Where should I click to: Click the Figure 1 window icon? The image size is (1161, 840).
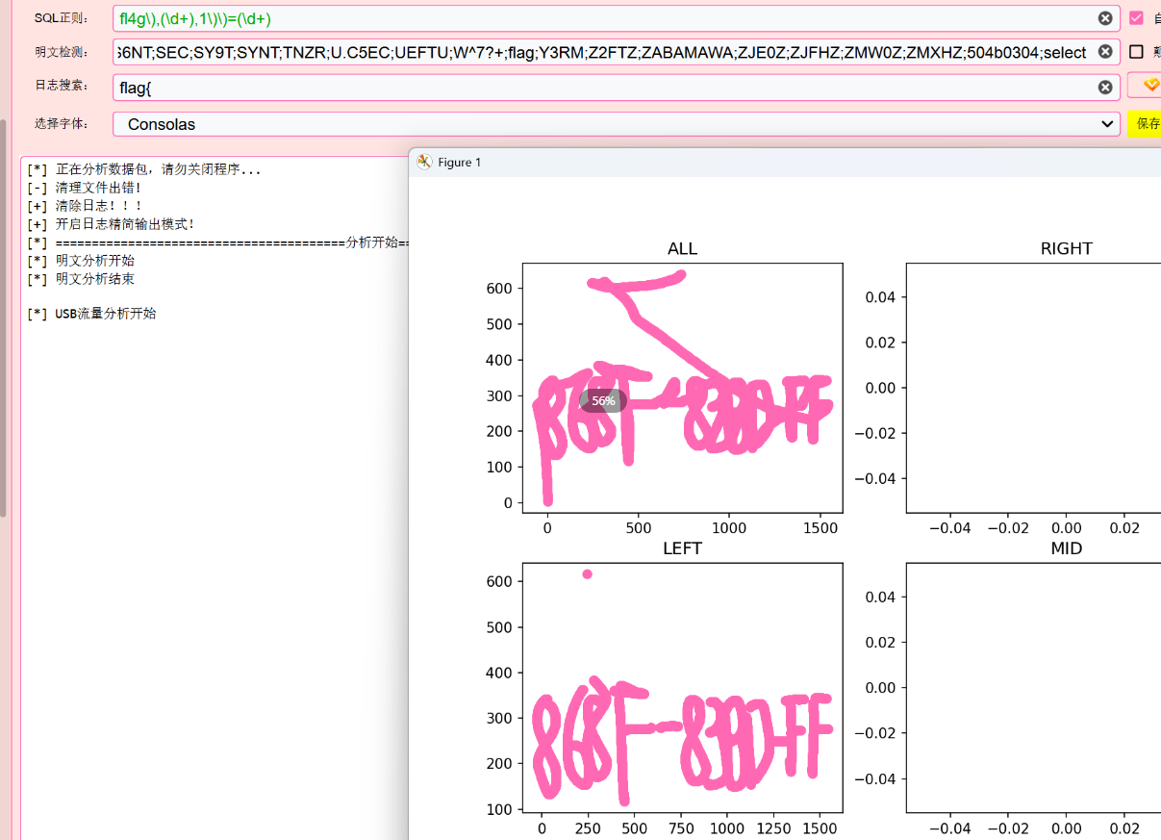pyautogui.click(x=424, y=163)
